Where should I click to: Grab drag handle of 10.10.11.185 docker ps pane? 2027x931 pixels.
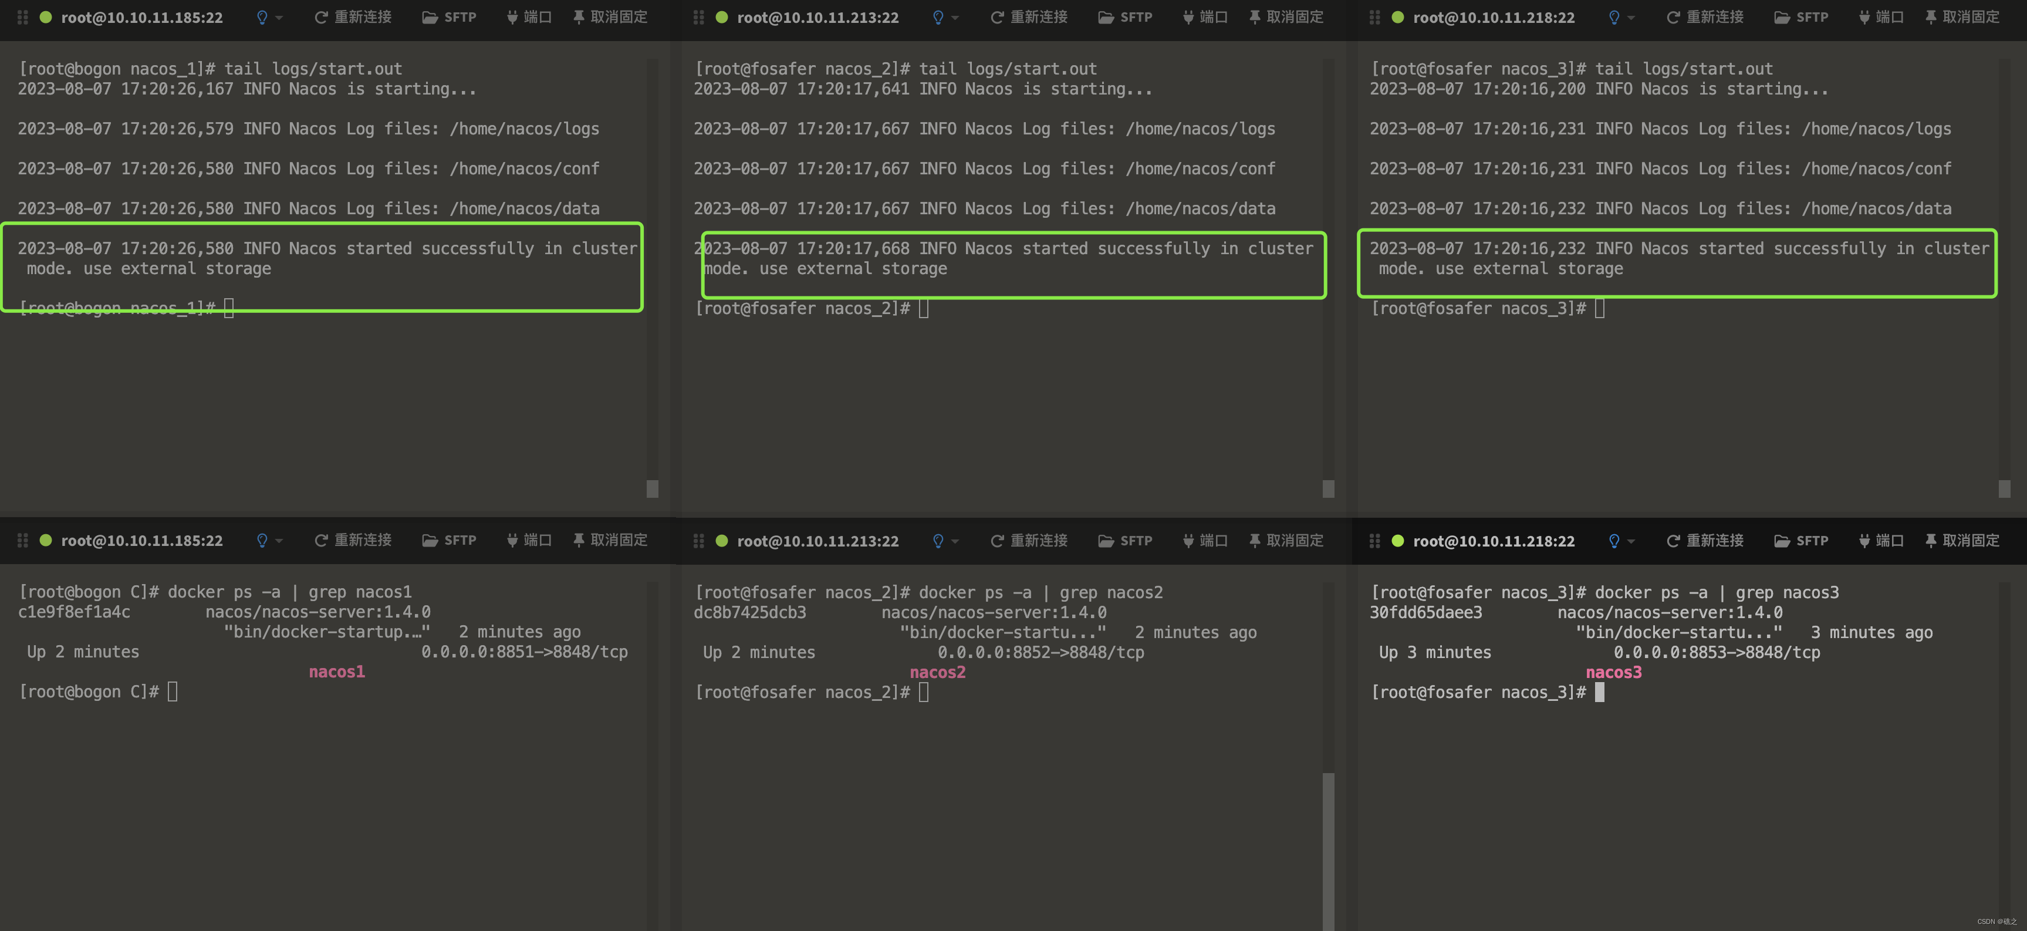tap(23, 541)
